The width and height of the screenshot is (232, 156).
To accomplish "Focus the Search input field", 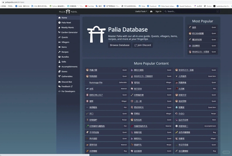I will [x=192, y=11].
